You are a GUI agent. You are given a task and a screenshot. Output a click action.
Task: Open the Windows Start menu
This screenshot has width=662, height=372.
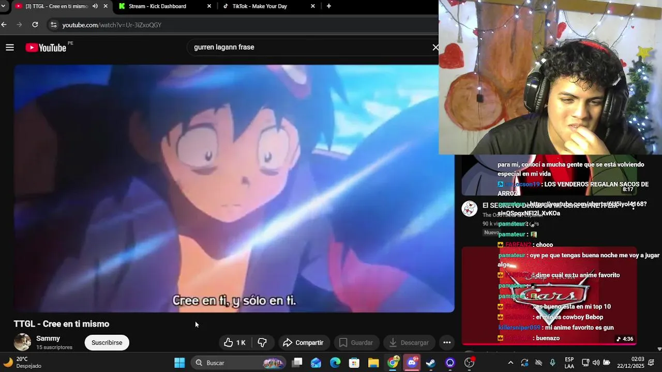click(179, 363)
